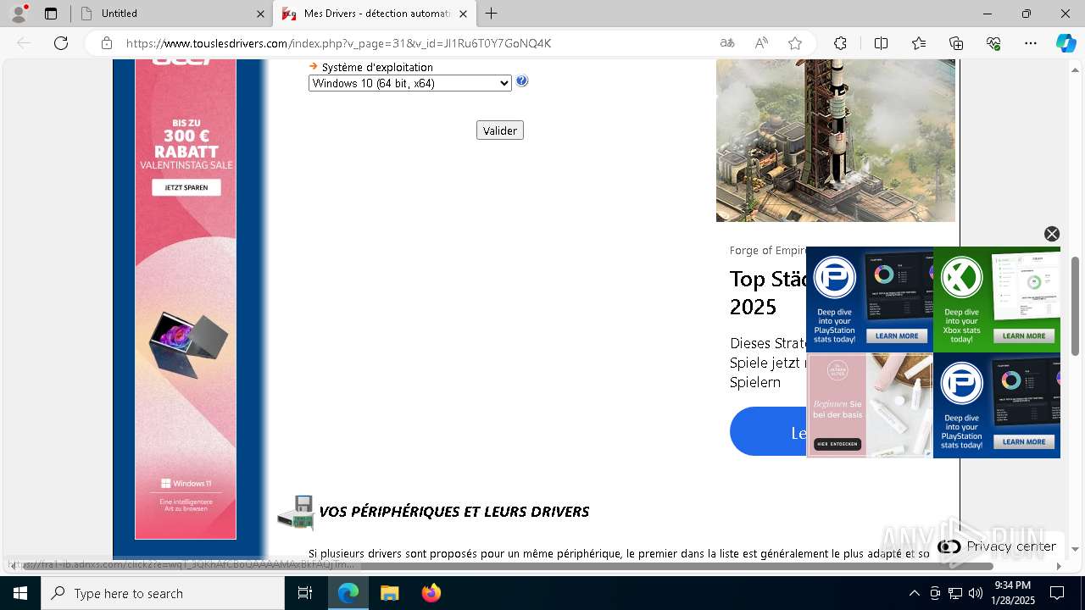Open tab actions menu icon
The width and height of the screenshot is (1085, 610).
pos(51,14)
